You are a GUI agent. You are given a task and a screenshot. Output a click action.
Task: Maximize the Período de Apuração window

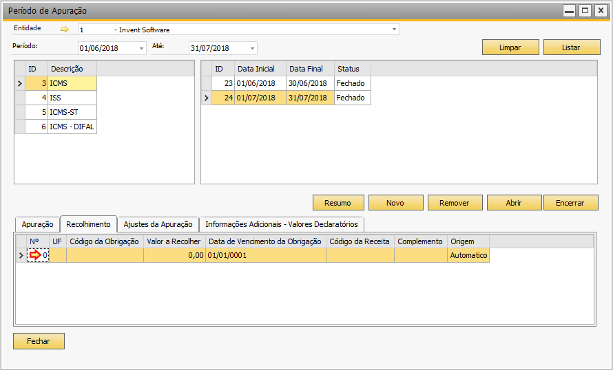tap(585, 10)
